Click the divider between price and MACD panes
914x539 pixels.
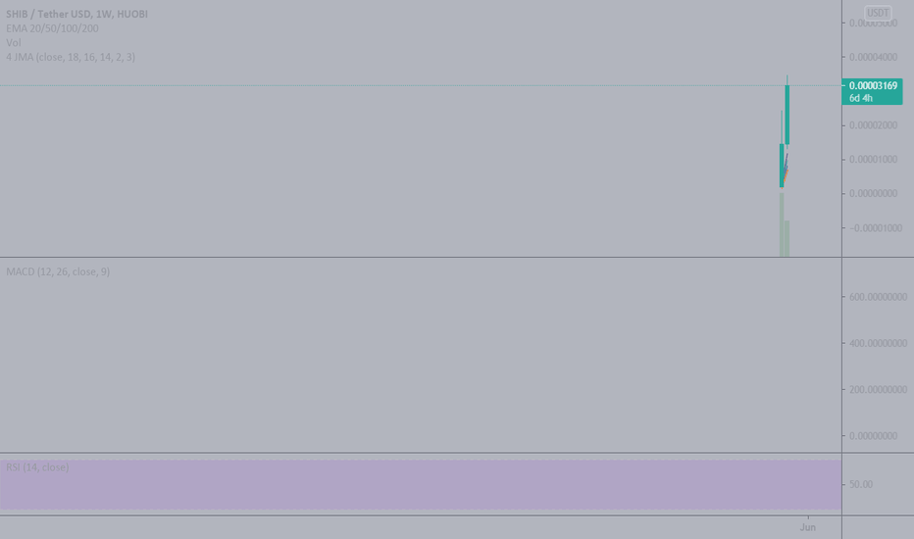tap(421, 257)
